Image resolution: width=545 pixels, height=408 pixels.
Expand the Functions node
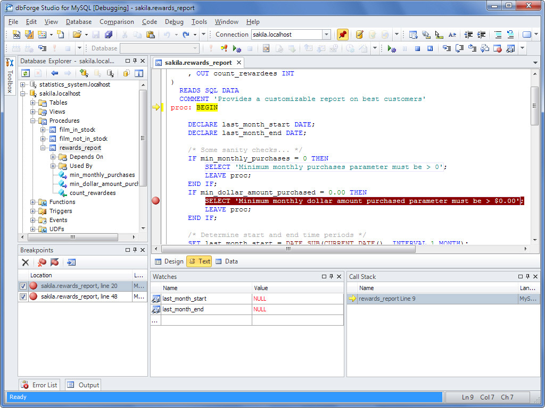click(x=32, y=202)
